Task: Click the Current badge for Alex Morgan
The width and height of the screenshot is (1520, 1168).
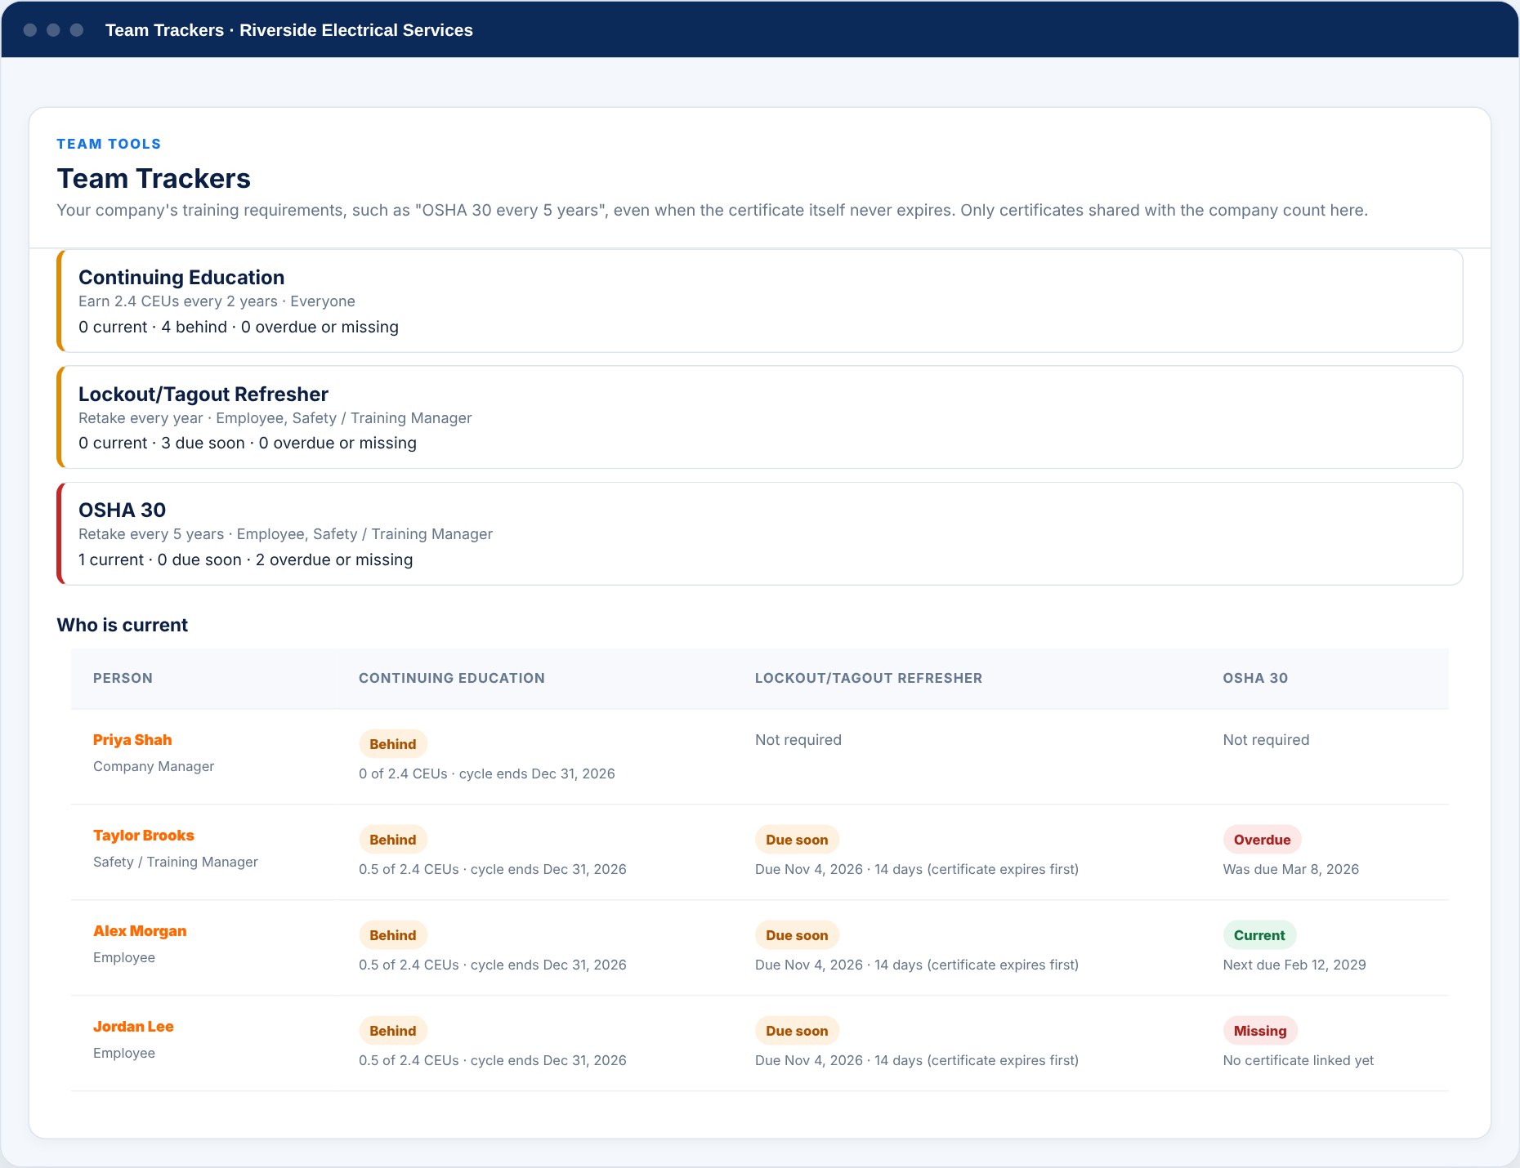Action: click(1259, 935)
